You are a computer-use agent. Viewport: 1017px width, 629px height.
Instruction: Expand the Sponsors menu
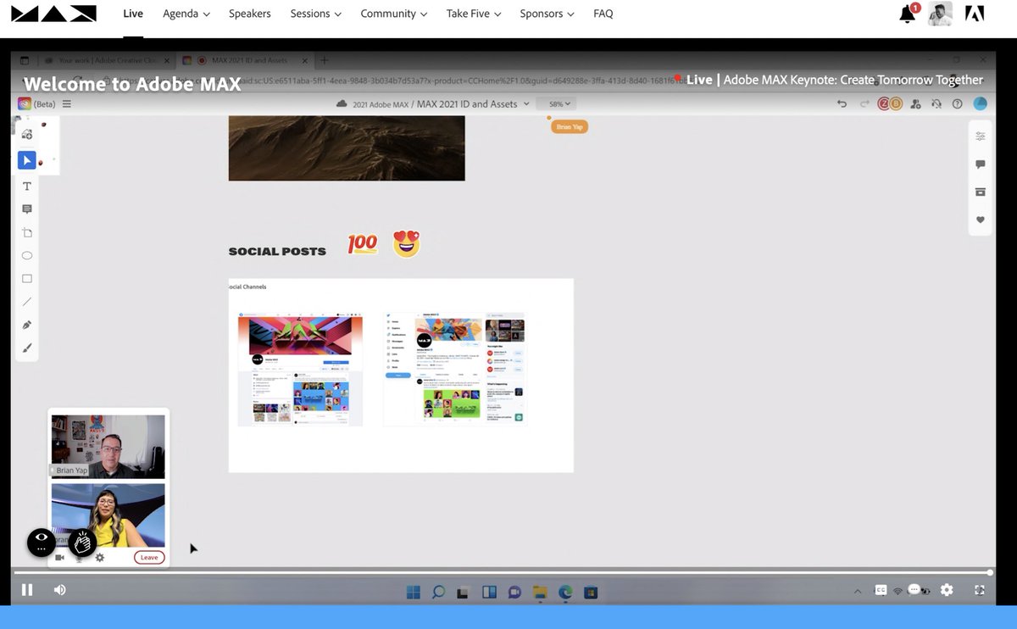tap(547, 14)
